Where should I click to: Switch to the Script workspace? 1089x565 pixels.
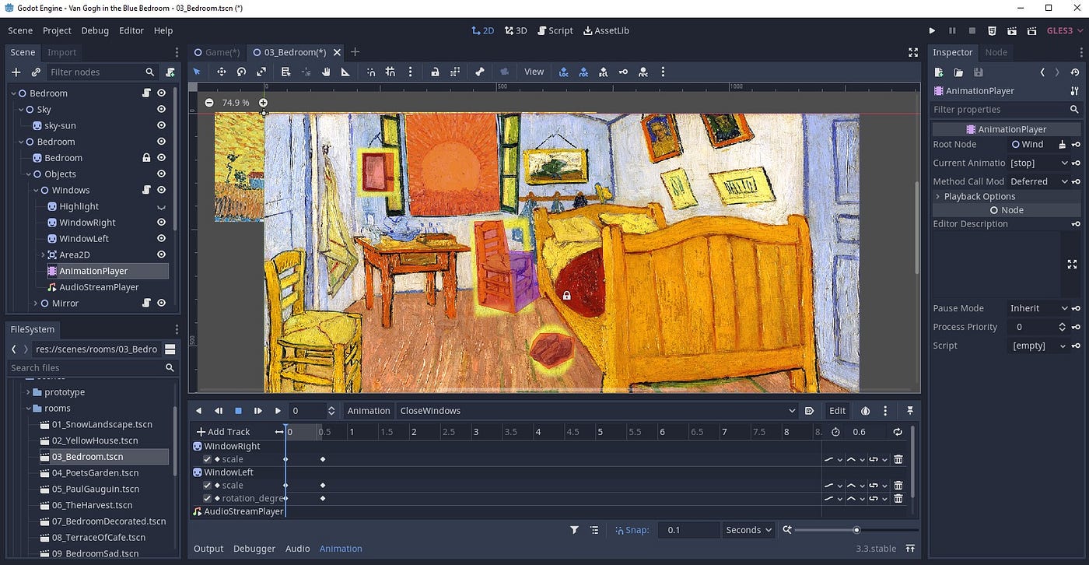554,30
